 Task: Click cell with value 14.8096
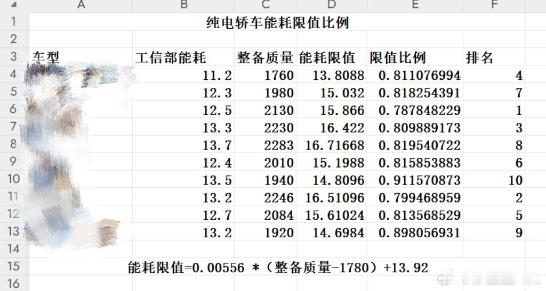(332, 180)
